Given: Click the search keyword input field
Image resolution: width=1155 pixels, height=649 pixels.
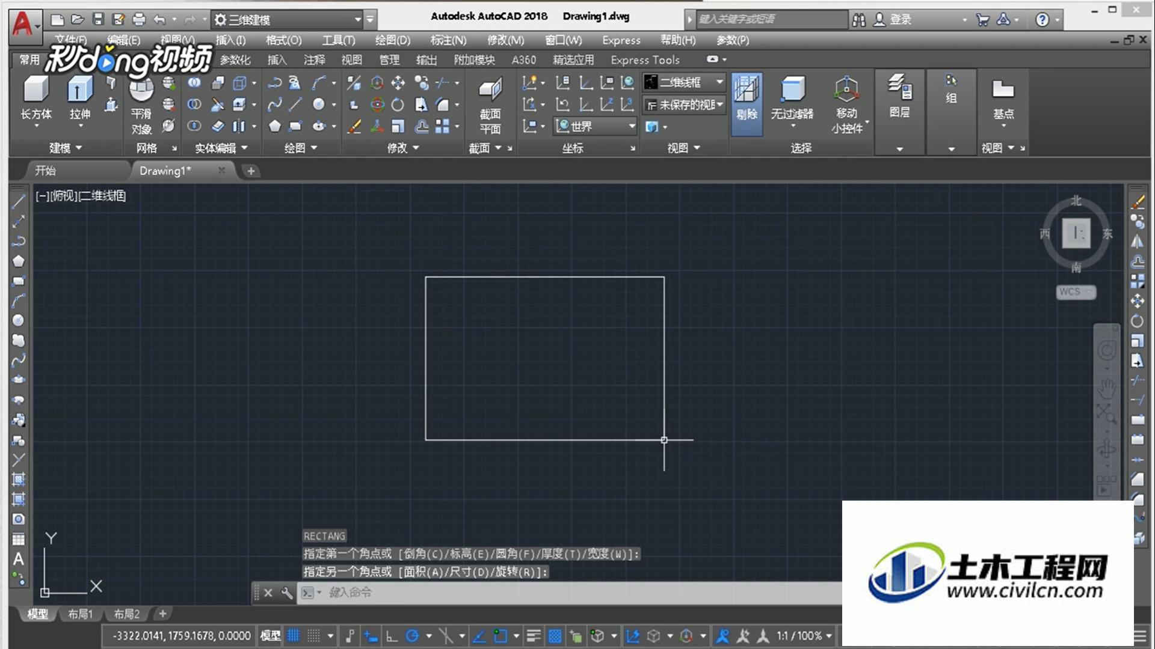Looking at the screenshot, I should coord(772,19).
